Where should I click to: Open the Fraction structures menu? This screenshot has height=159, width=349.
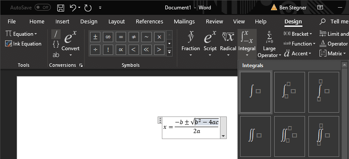pyautogui.click(x=191, y=44)
